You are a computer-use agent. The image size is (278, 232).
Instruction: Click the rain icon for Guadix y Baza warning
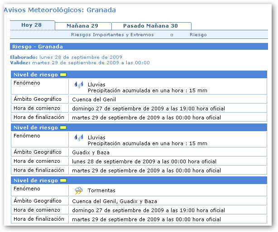click(79, 137)
